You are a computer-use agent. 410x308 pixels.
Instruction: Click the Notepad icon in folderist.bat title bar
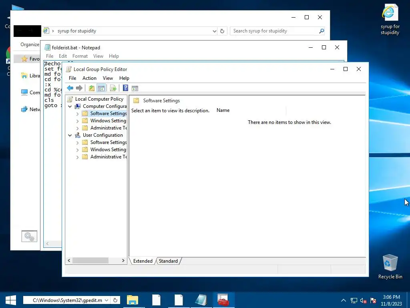[47, 47]
